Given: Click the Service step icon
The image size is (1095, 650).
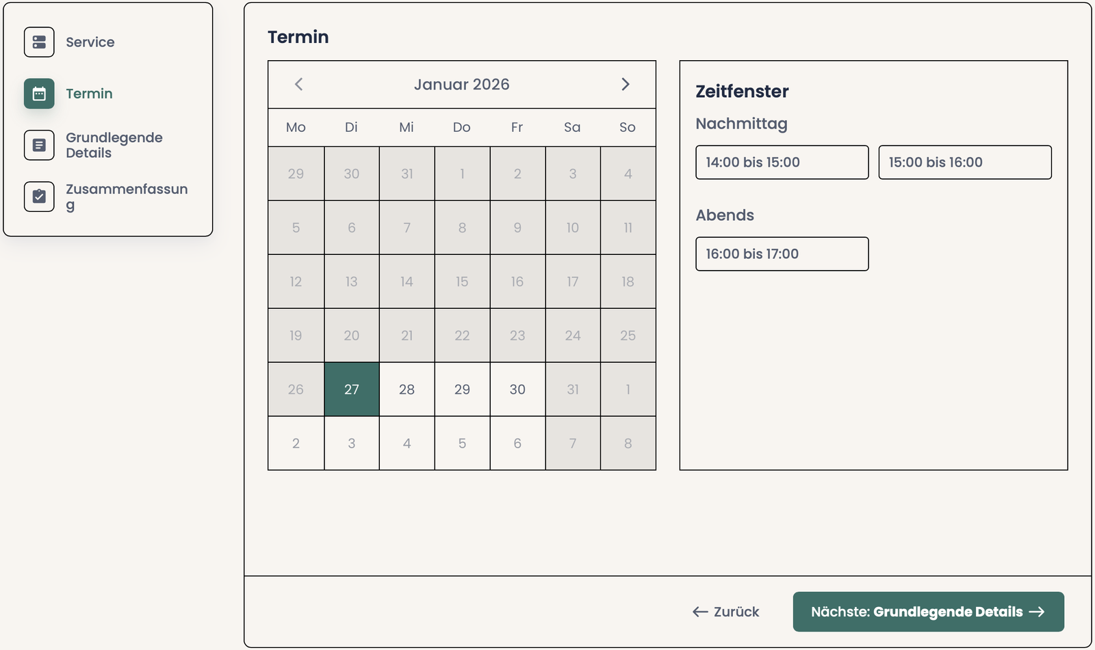Looking at the screenshot, I should pos(39,42).
